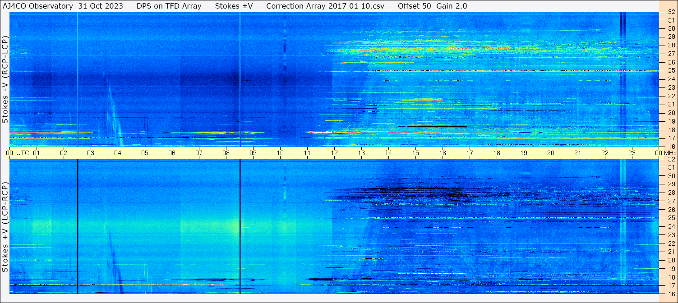Click 18 MHz label of upper Stokes -V panel

click(671, 129)
